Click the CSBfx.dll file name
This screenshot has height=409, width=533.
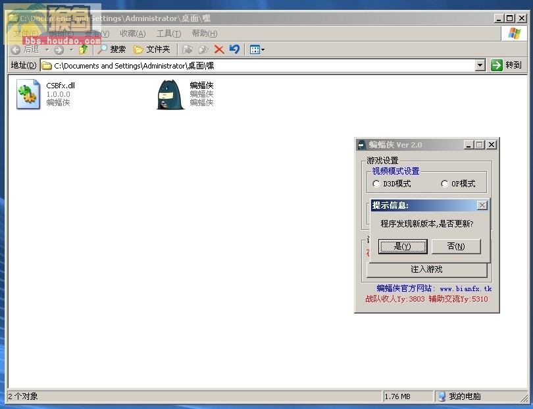pyautogui.click(x=61, y=86)
